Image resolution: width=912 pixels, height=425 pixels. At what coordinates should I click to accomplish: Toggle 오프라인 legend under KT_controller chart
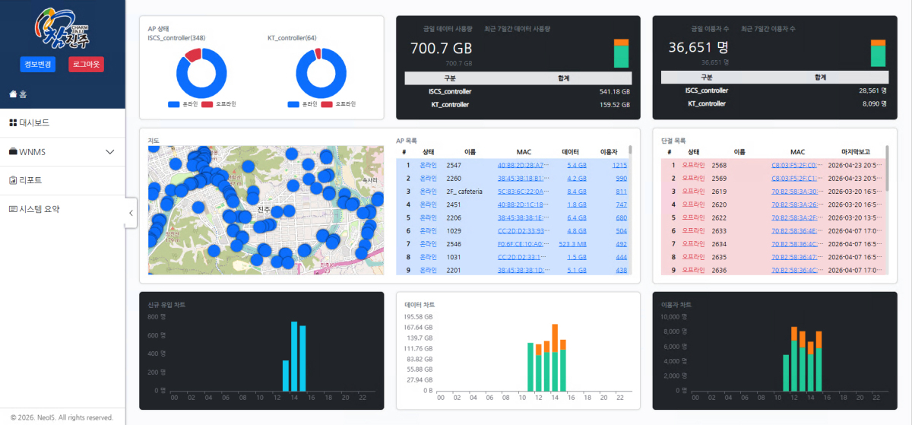click(338, 103)
